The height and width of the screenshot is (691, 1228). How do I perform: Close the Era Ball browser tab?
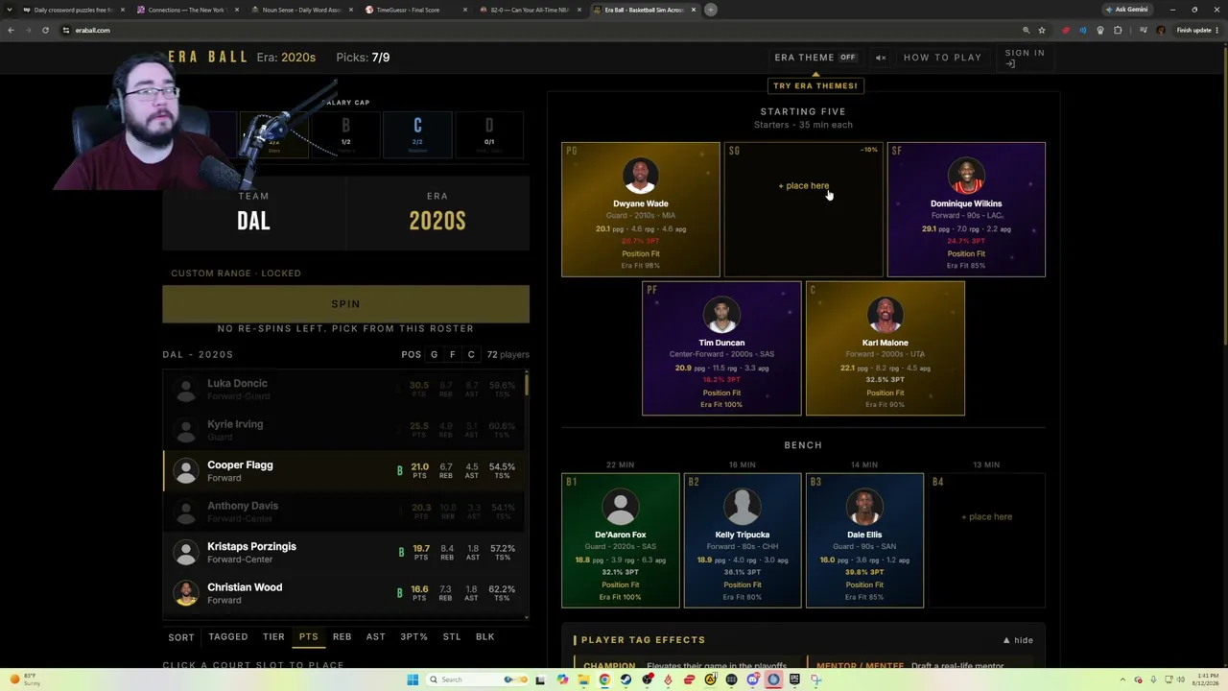click(x=694, y=10)
